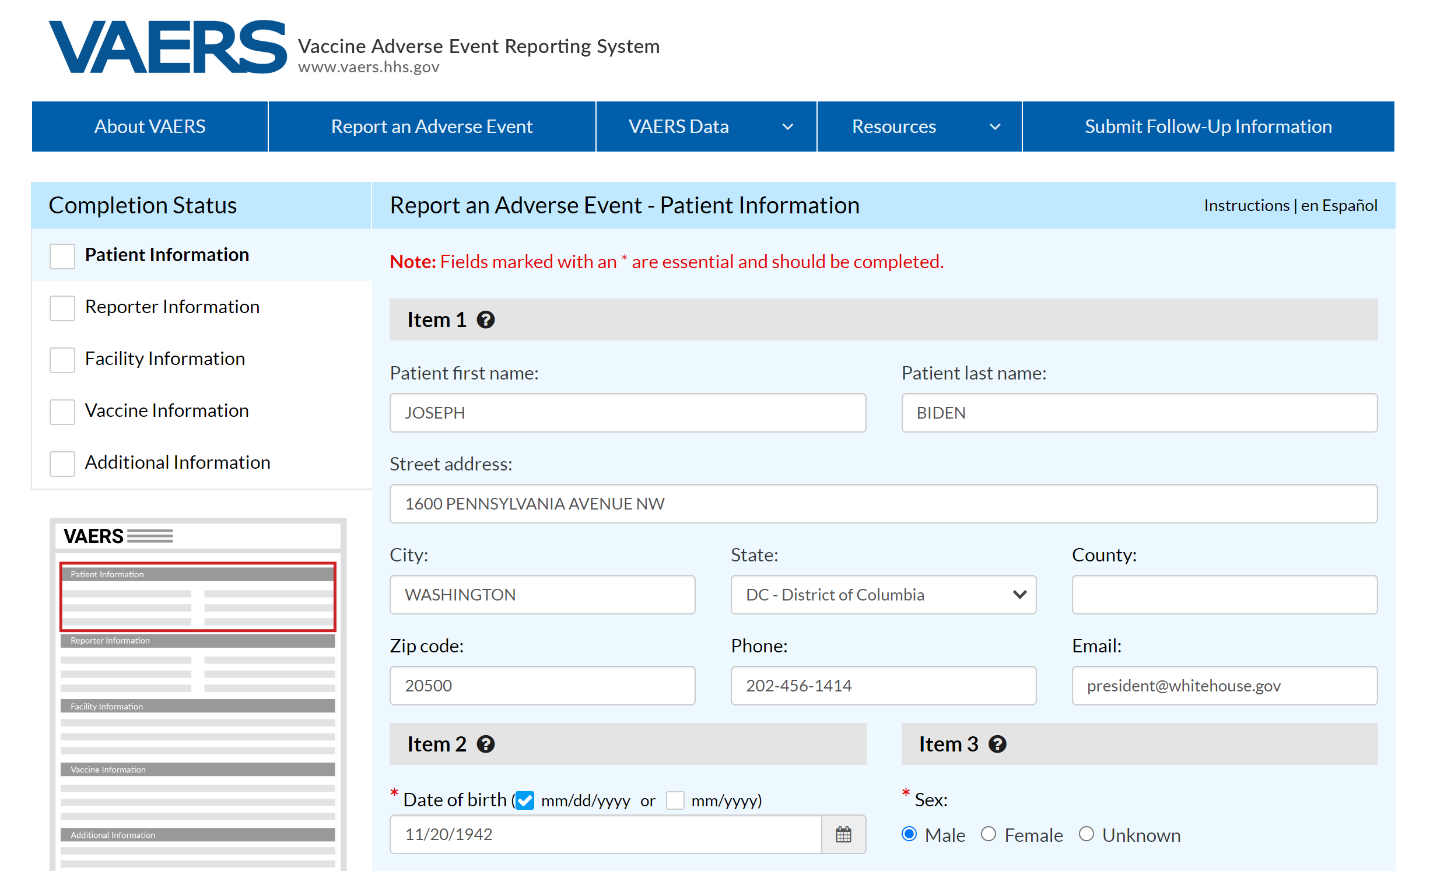Toggle the Facility Information status checkbox
Viewport: 1430px width, 871px height.
[x=62, y=360]
